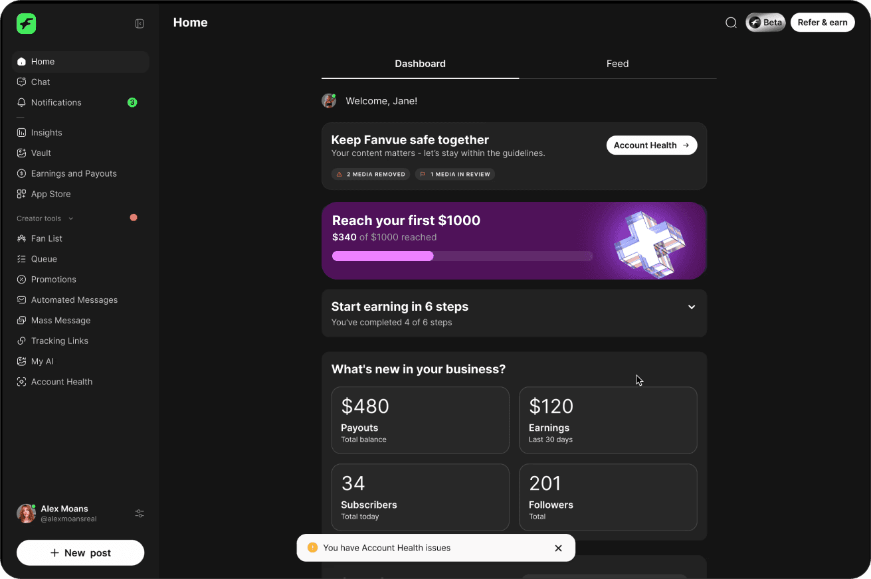Switch to the Feed tab
871x579 pixels.
(x=617, y=64)
